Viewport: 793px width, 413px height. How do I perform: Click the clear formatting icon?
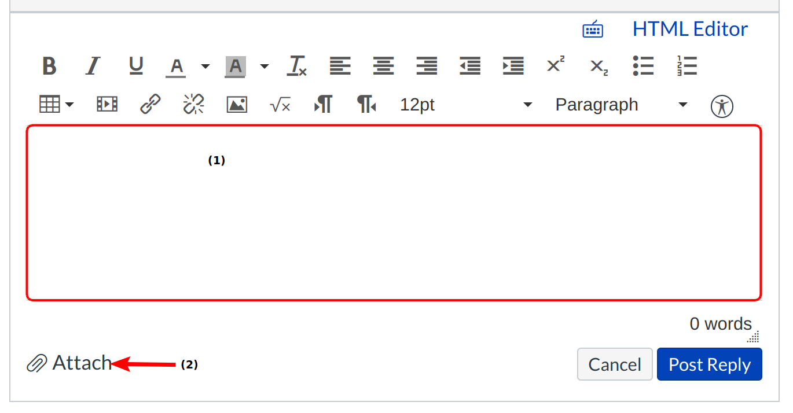tap(297, 66)
